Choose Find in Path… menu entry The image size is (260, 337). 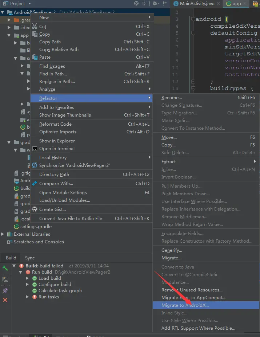92,74
